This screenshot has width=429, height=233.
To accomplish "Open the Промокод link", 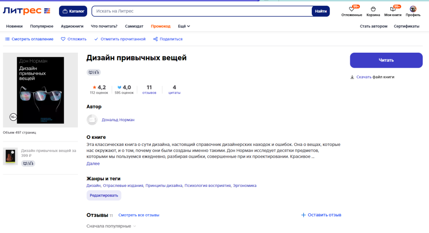I will (160, 26).
